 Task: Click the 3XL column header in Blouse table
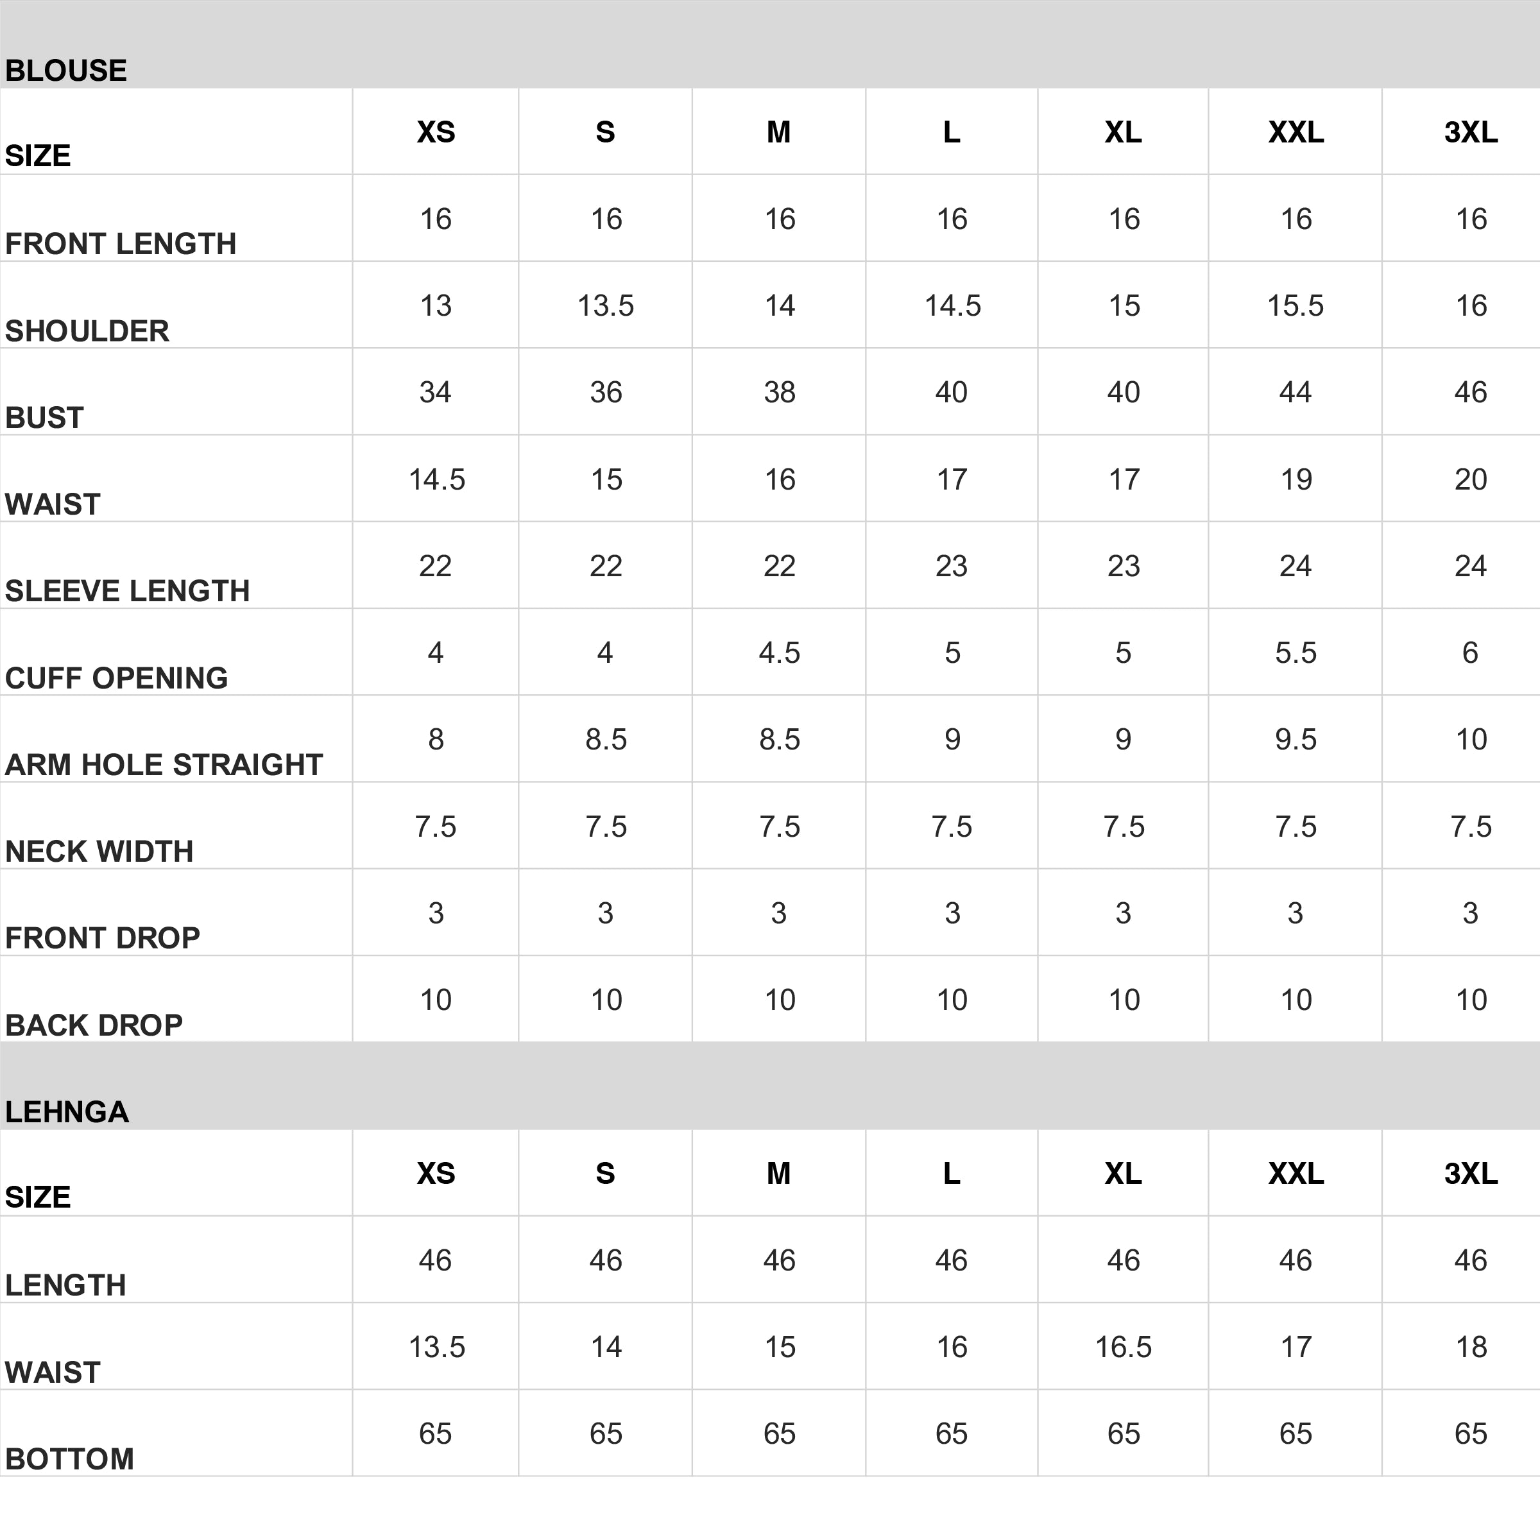coord(1471,132)
